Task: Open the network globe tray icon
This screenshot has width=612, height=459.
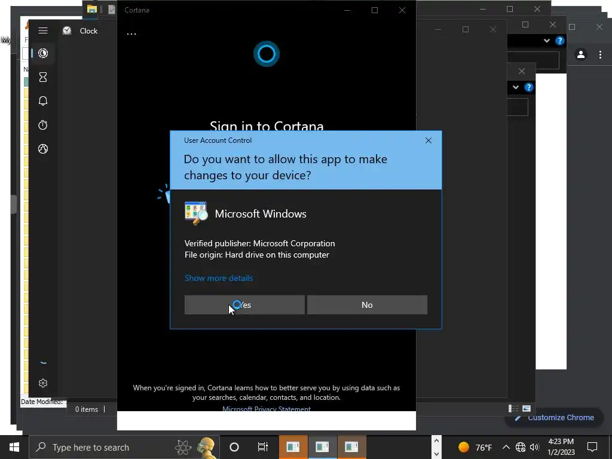Action: [x=521, y=447]
